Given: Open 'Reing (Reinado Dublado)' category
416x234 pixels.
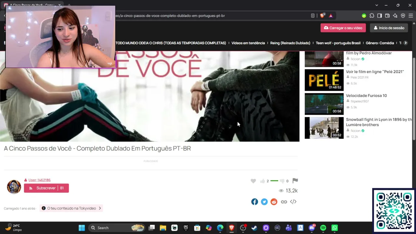Looking at the screenshot, I should pos(290,43).
